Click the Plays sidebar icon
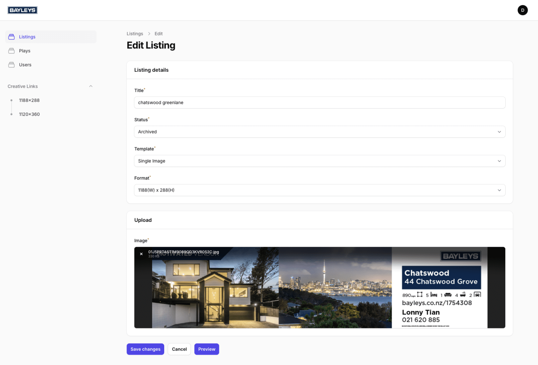Screen dimensions: 538x365 [x=11, y=51]
